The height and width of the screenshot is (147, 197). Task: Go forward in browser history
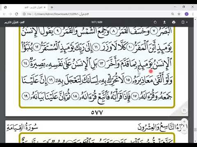click(x=10, y=14)
